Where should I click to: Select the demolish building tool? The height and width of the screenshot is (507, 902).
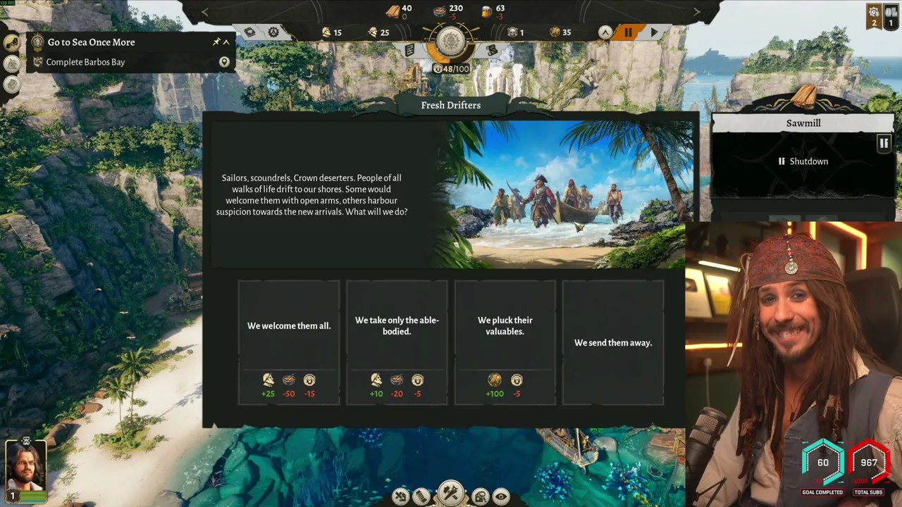(400, 496)
